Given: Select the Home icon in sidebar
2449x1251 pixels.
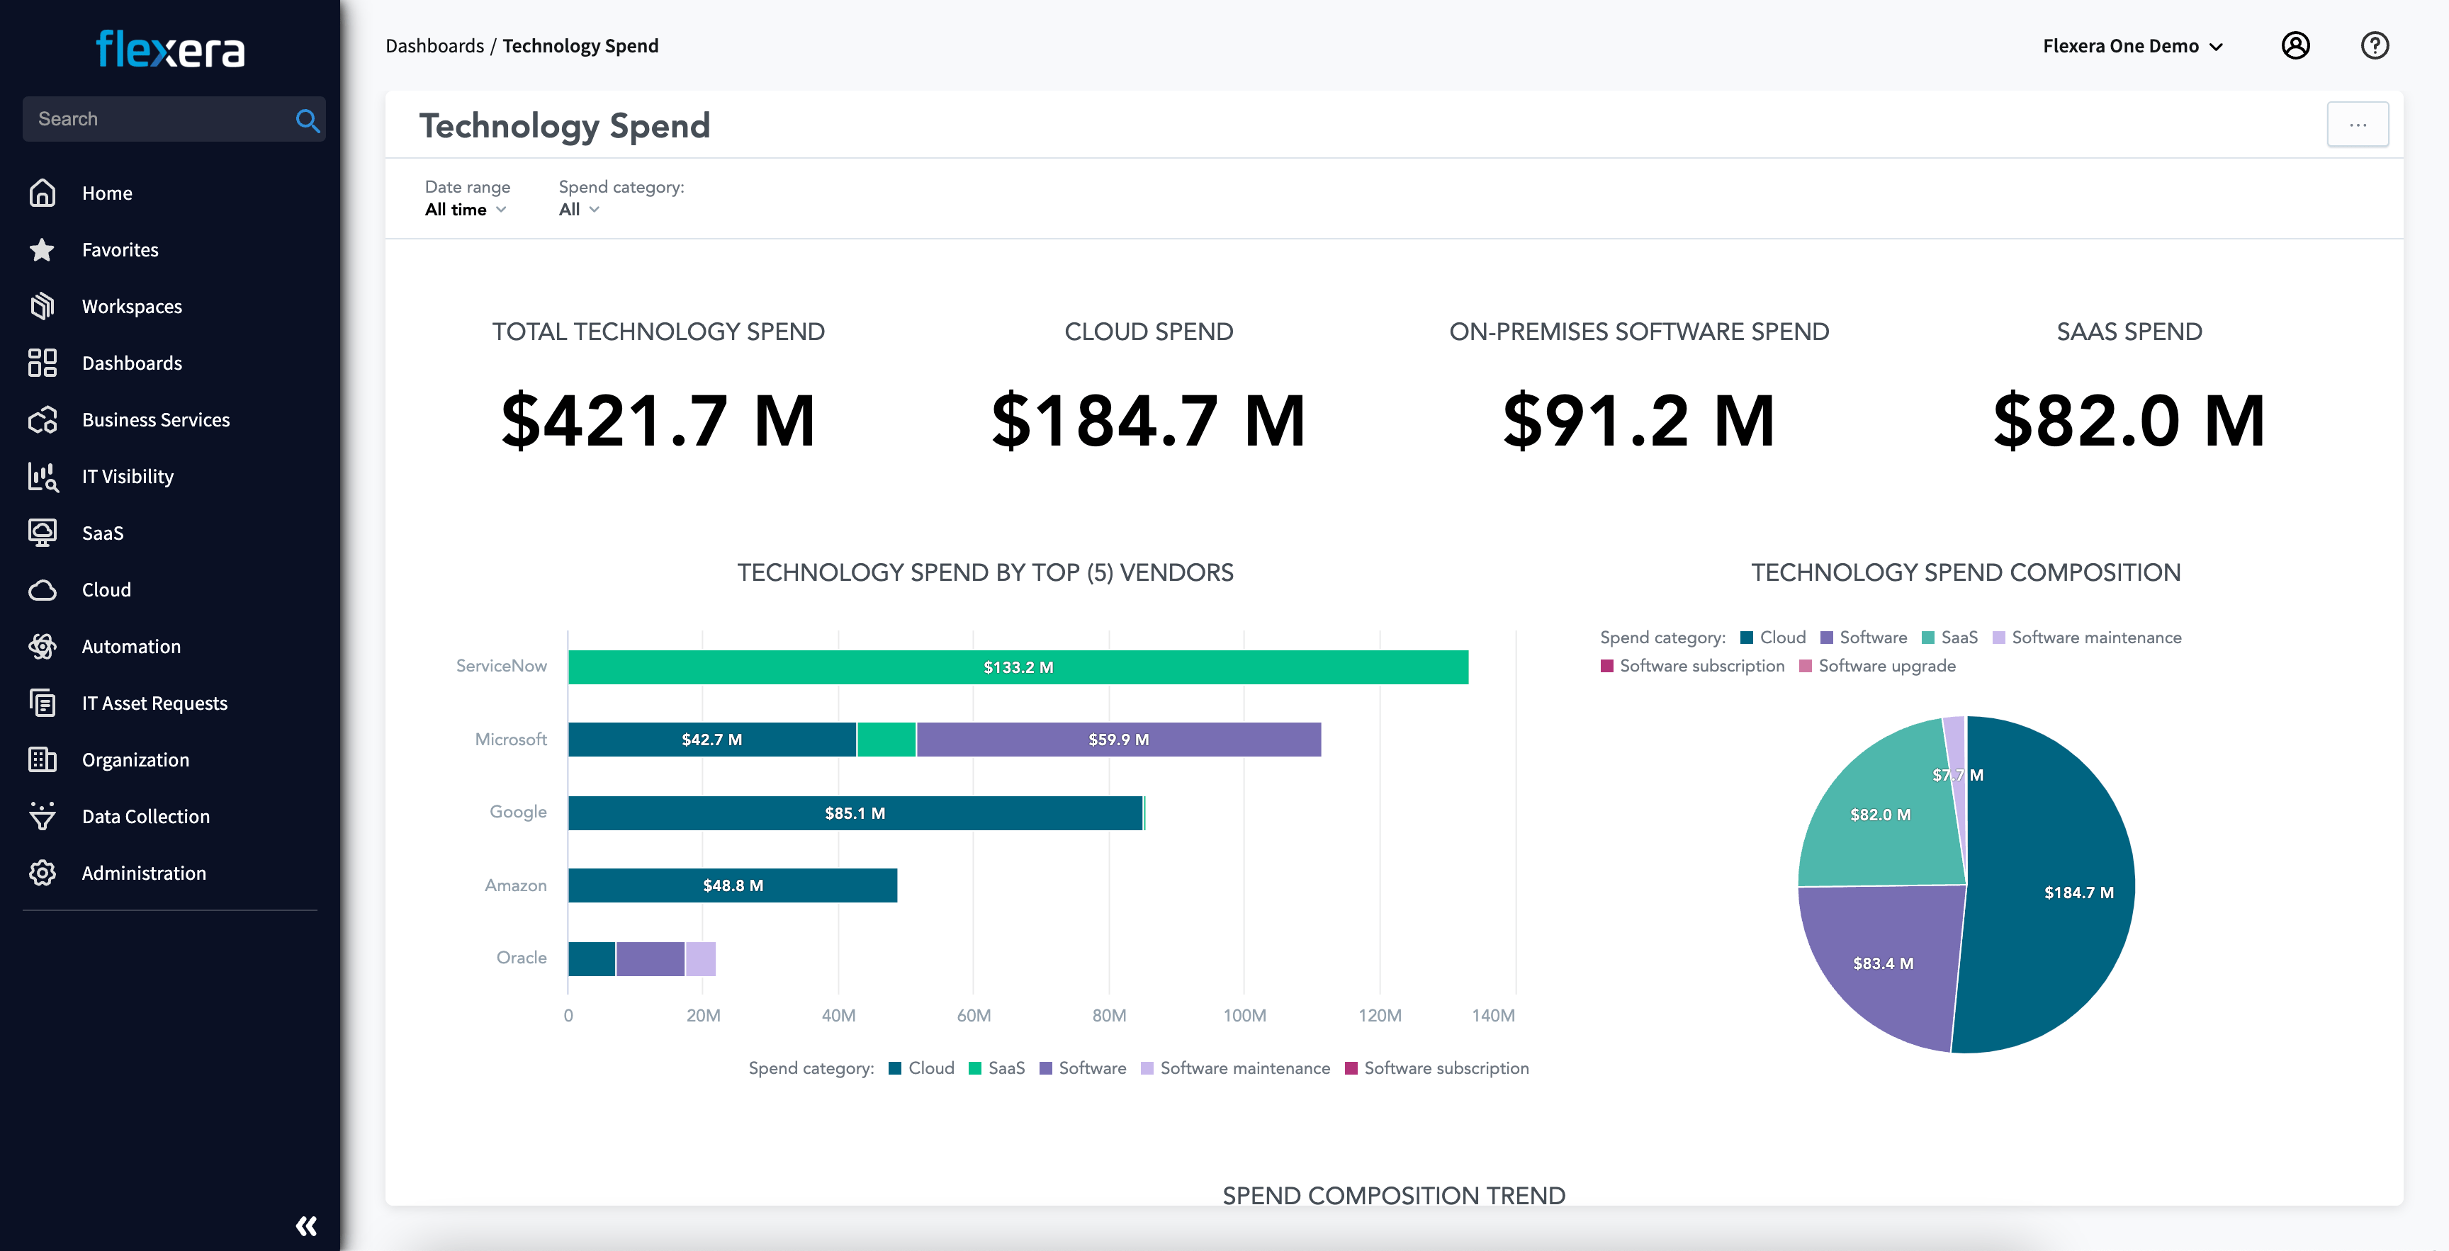Looking at the screenshot, I should coord(43,193).
